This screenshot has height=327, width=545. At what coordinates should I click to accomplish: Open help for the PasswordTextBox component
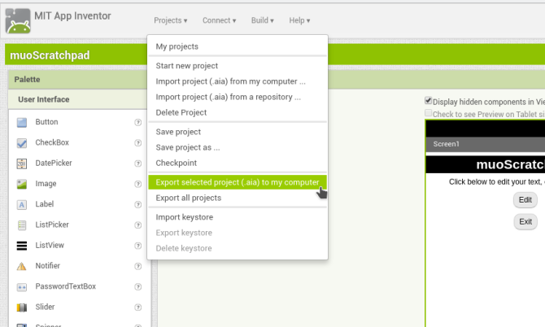(x=138, y=286)
